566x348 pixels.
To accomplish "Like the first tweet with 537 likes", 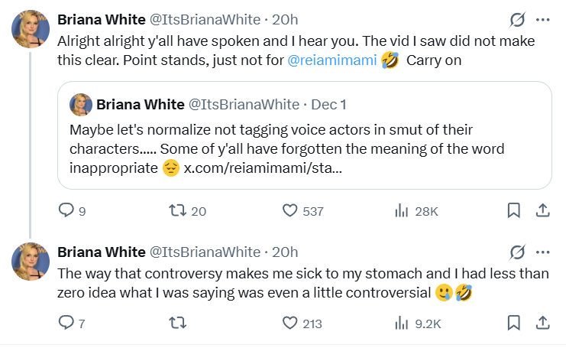I will click(x=290, y=211).
